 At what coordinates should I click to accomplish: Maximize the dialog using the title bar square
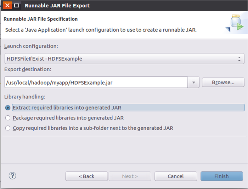(16, 6)
